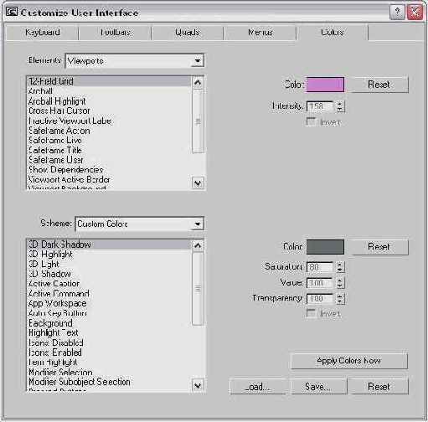
Task: Click down arrow of scheme colors list scrollbar
Action: tap(198, 386)
